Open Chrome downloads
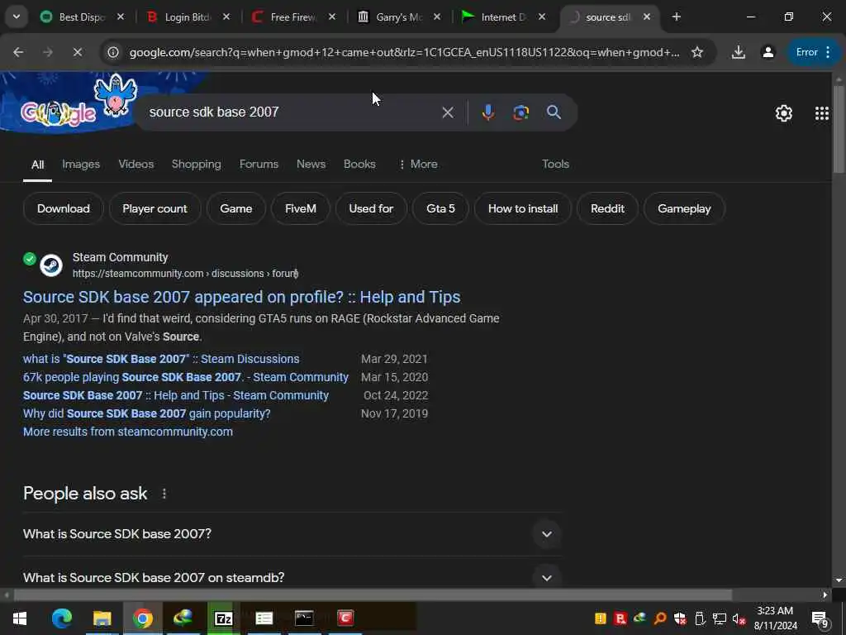Image resolution: width=846 pixels, height=635 pixels. tap(738, 52)
